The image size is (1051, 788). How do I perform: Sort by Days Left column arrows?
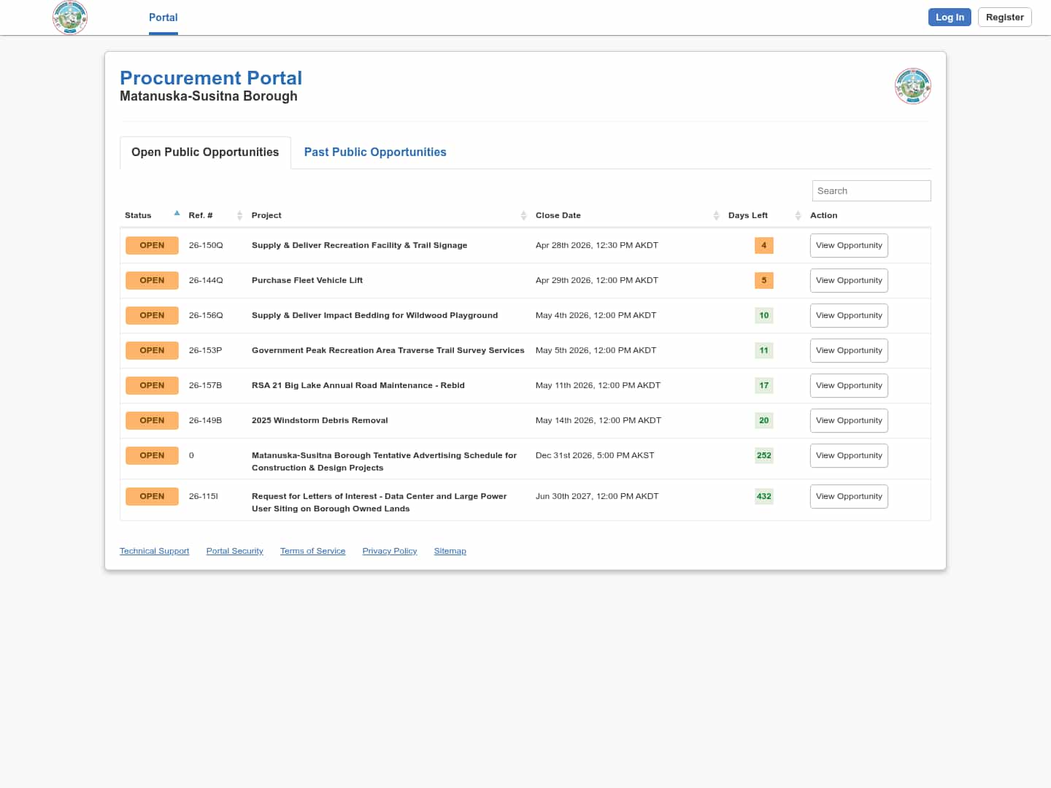[798, 215]
